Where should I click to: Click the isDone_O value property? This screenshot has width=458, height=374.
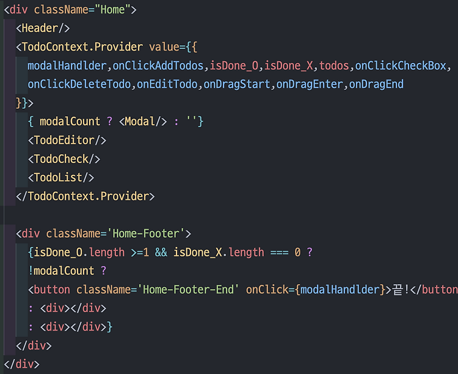click(234, 66)
